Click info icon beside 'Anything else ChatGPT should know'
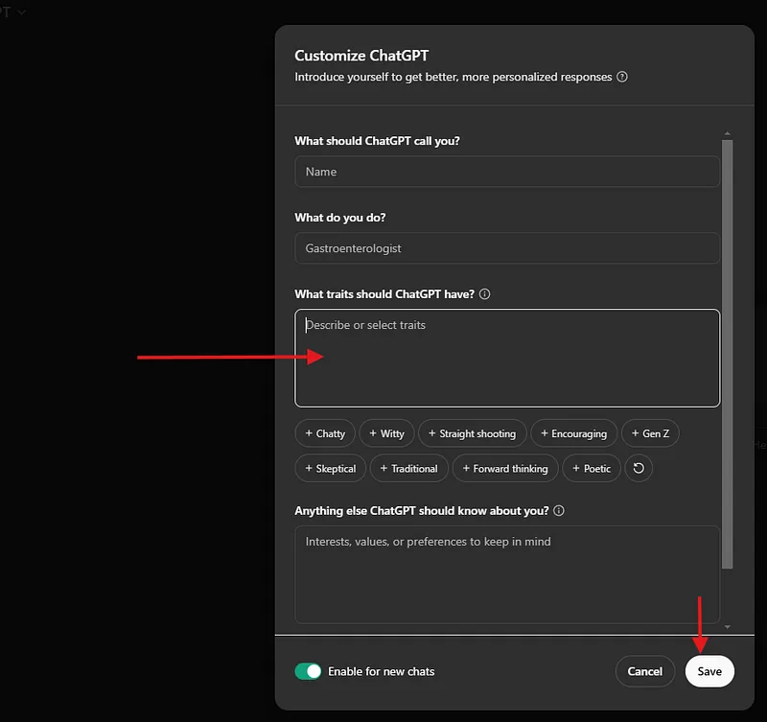Screen dimensions: 767x722 [x=559, y=511]
